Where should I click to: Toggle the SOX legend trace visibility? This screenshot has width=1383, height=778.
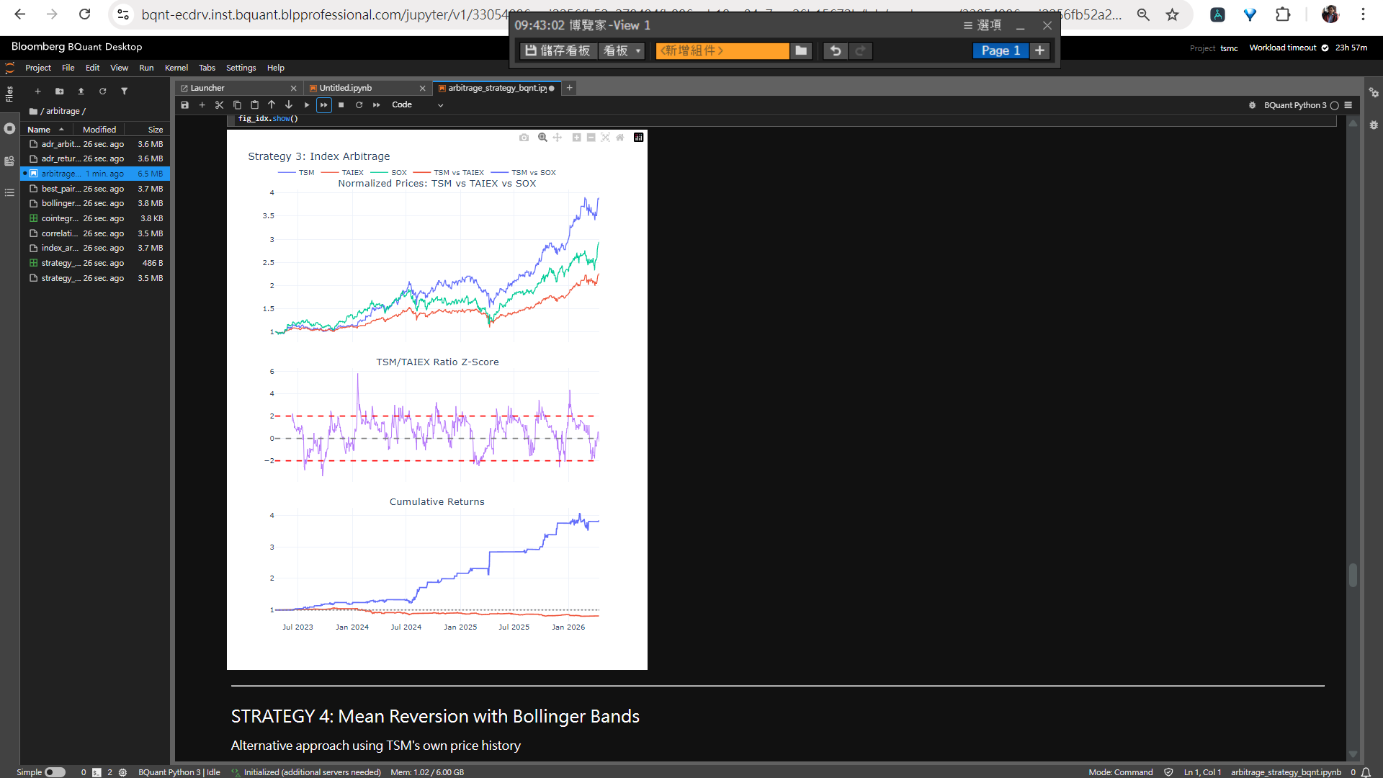pyautogui.click(x=398, y=173)
